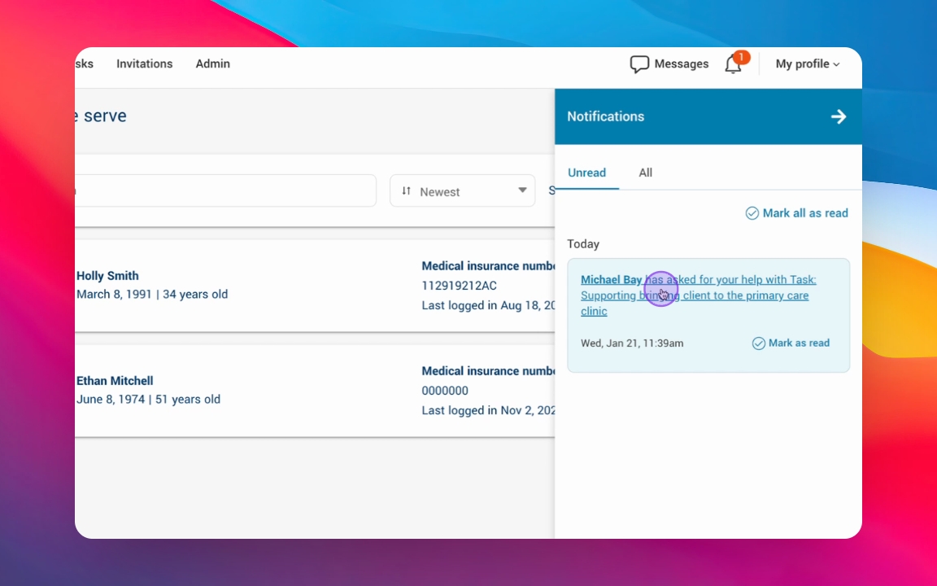Screen dimensions: 937x586
Task: Click Last logged in Nov 2 text
Action: coord(488,411)
